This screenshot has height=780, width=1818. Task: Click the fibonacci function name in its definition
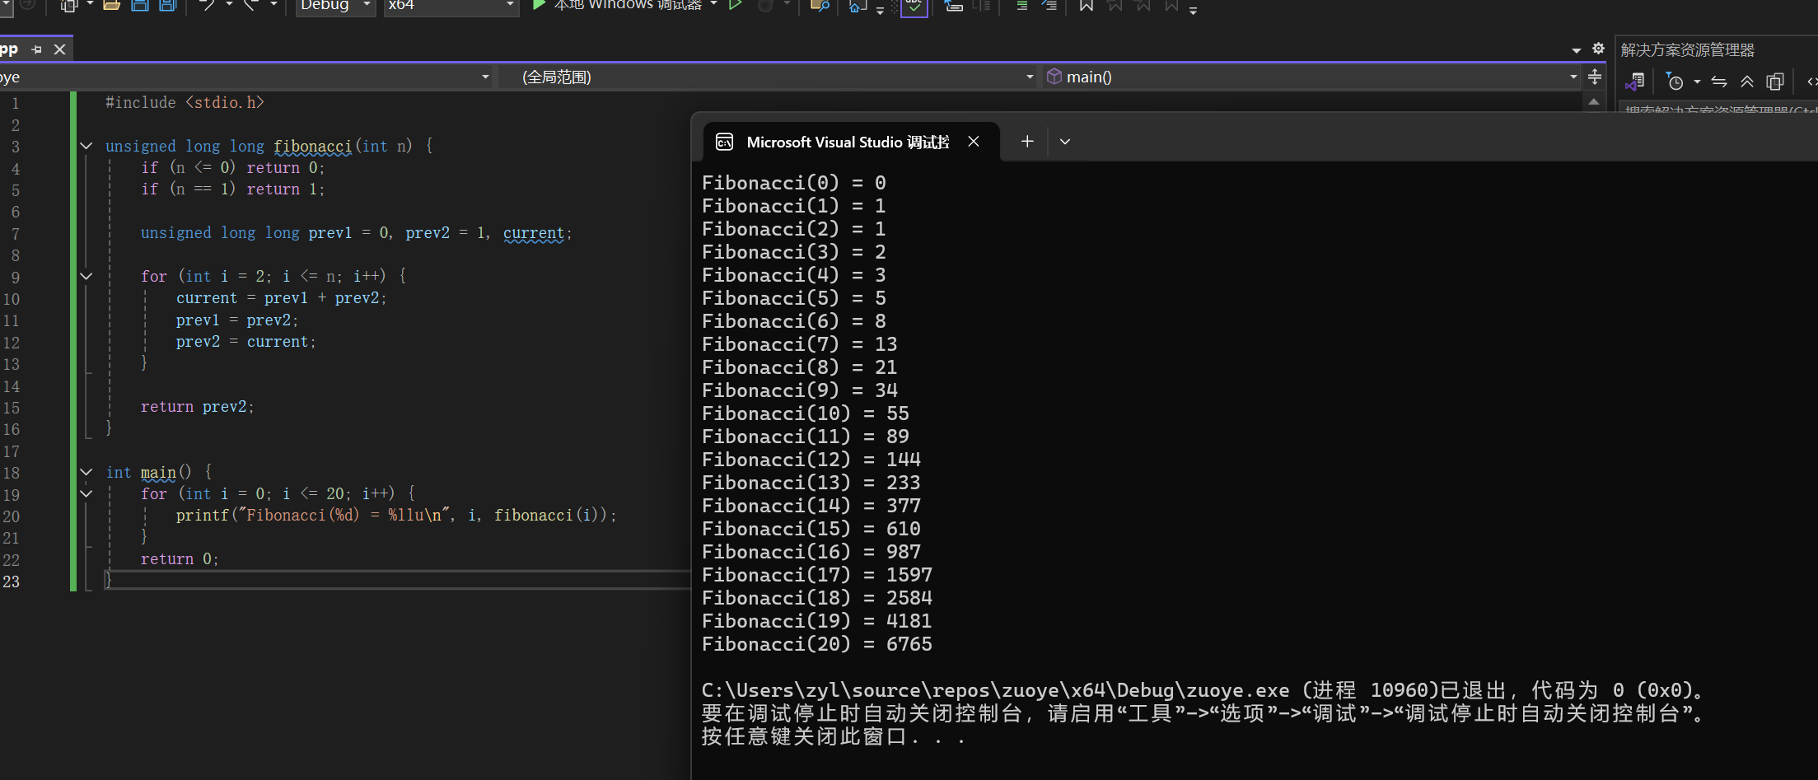[313, 146]
